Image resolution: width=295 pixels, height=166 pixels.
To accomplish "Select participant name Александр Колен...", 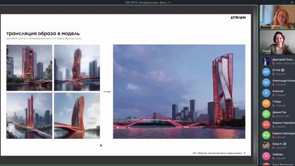I will click(283, 81).
